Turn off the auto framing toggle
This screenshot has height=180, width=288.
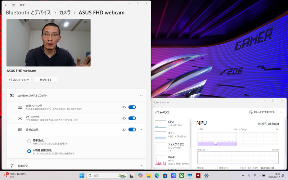pyautogui.click(x=132, y=107)
